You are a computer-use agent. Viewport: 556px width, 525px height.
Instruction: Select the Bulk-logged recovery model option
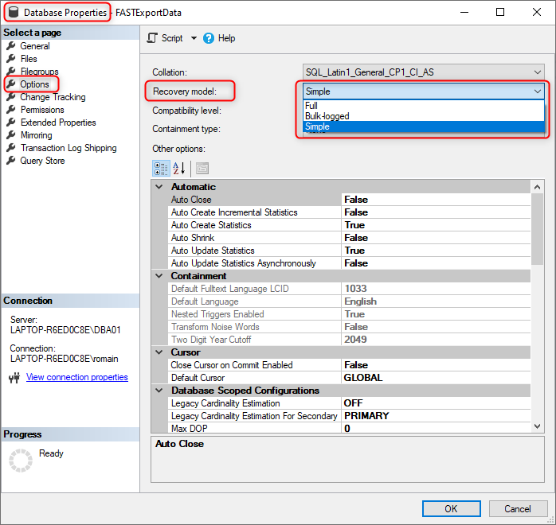(424, 116)
